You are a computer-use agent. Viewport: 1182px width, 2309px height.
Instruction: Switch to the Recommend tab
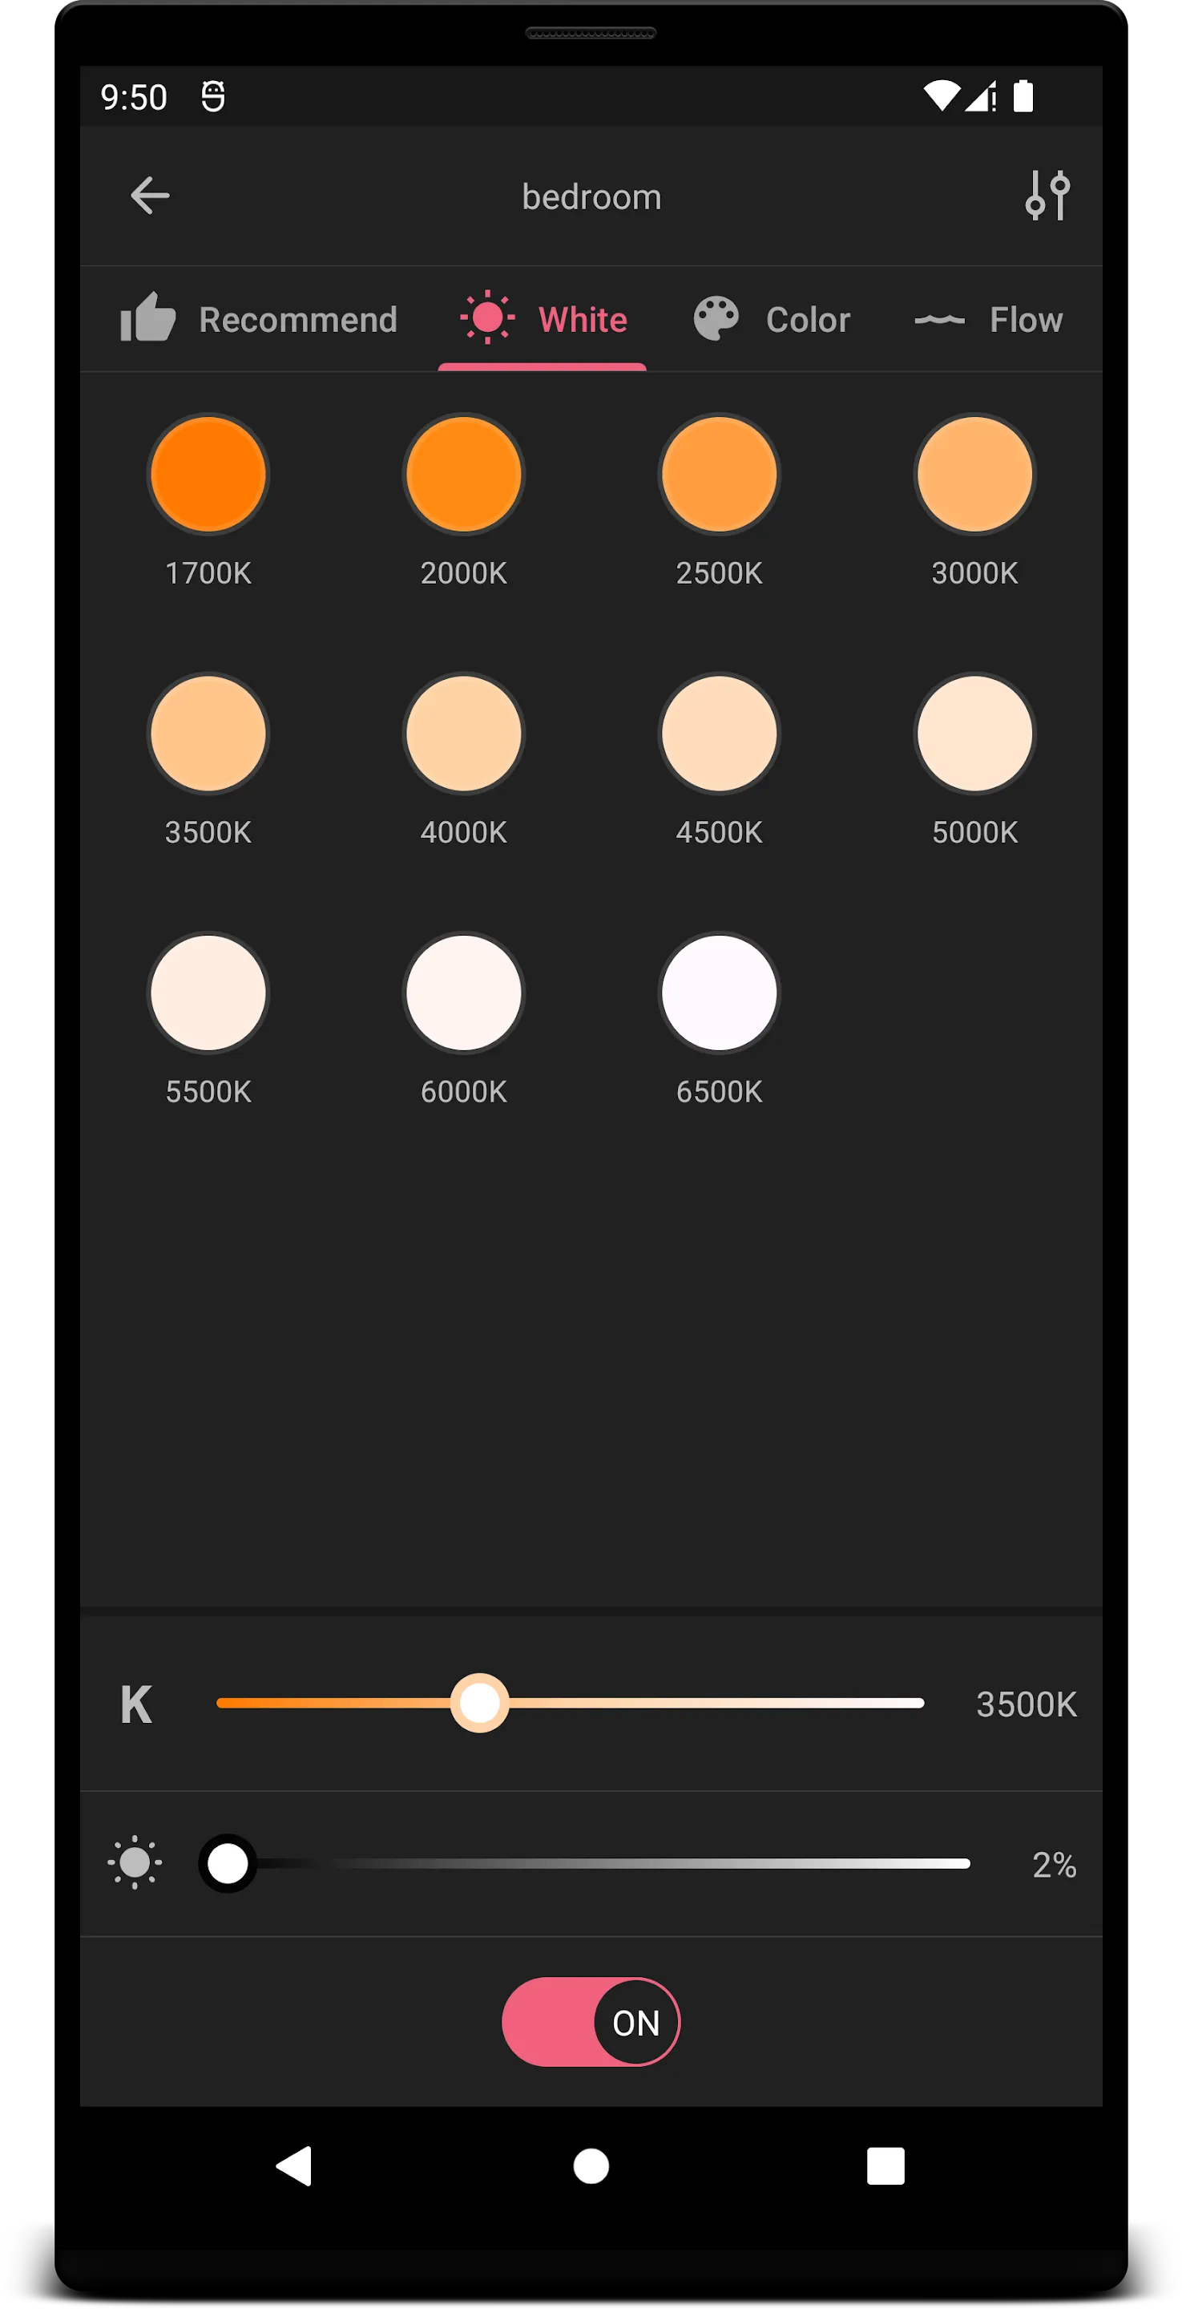click(x=259, y=319)
